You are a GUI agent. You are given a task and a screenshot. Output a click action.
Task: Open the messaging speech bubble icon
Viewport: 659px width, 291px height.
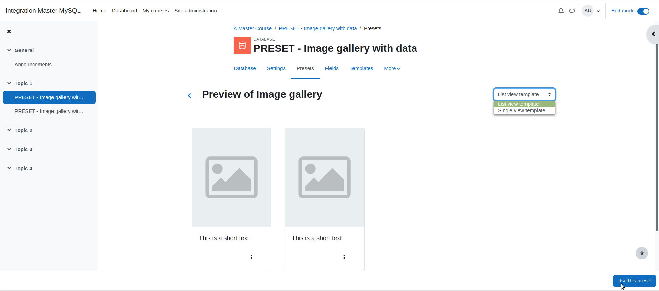coord(572,11)
